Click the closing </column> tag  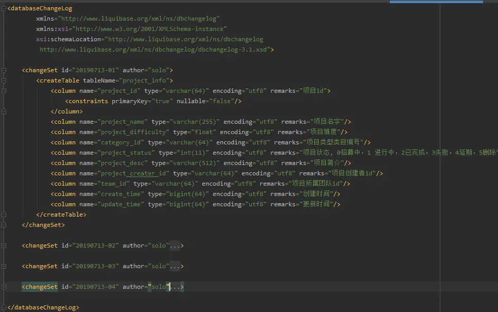click(x=67, y=111)
